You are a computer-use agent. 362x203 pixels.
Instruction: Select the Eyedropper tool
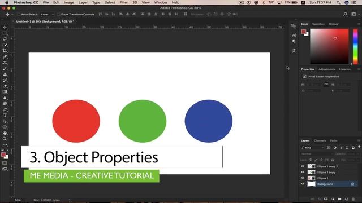point(5,56)
